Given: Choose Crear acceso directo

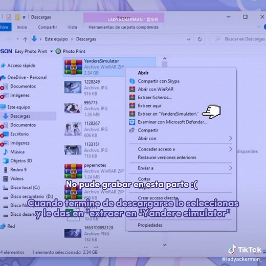Looking at the screenshot, I should pyautogui.click(x=158, y=198).
